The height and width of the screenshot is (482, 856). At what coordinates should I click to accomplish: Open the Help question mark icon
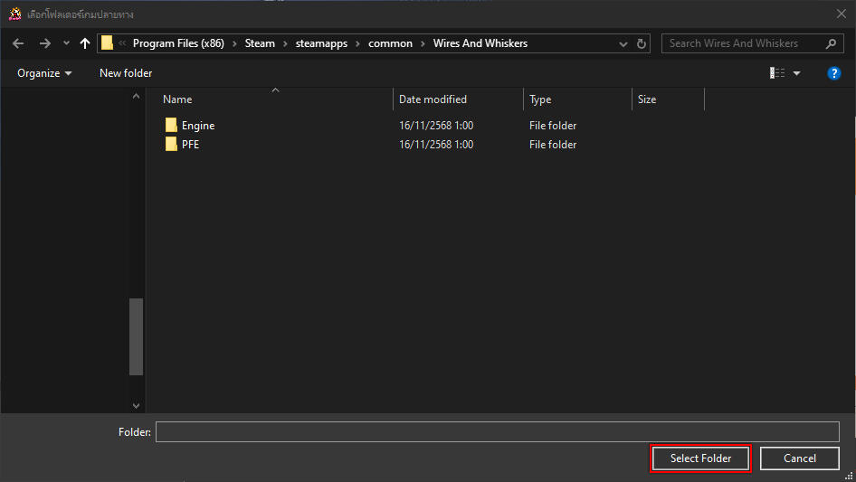(834, 73)
